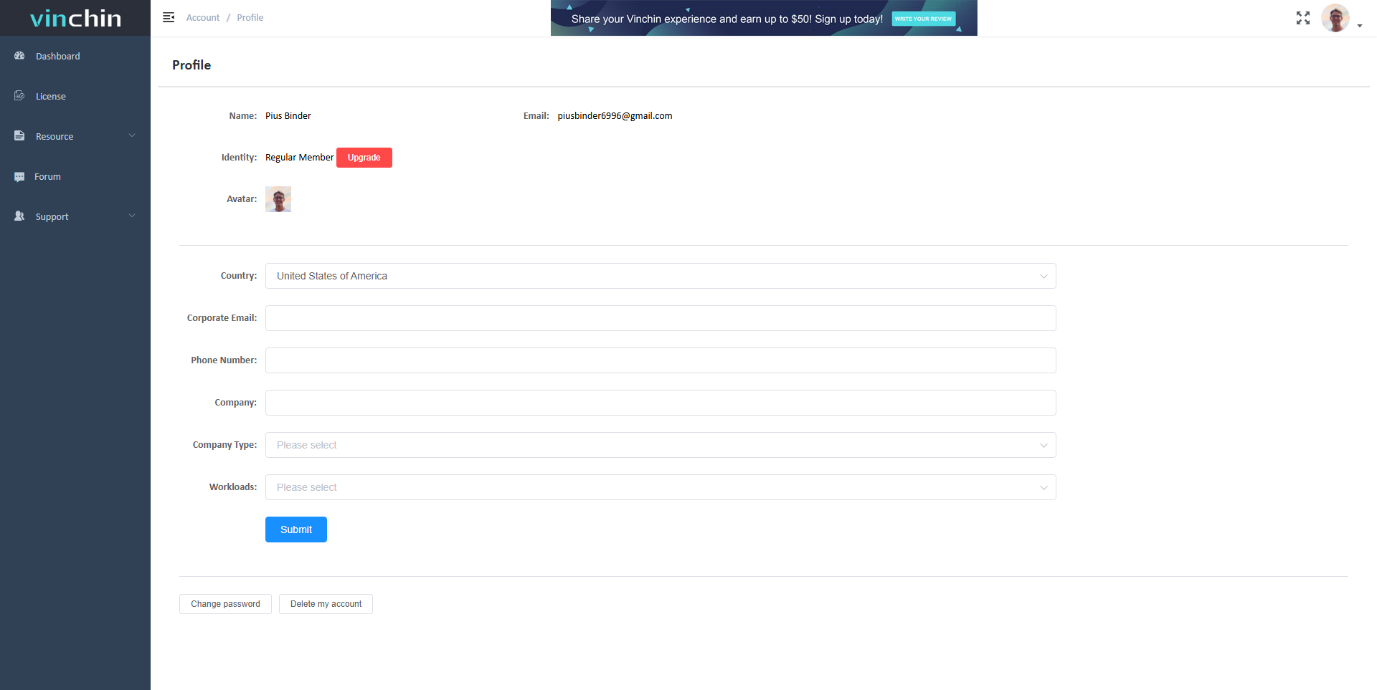Expand the Resource submenu chevron
The width and height of the screenshot is (1377, 690).
coord(132,135)
